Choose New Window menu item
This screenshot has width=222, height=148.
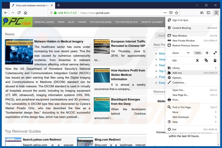click(x=192, y=36)
